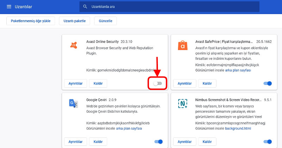
Task: Click the 'Avast Online Security' name text
Action: (x=102, y=42)
